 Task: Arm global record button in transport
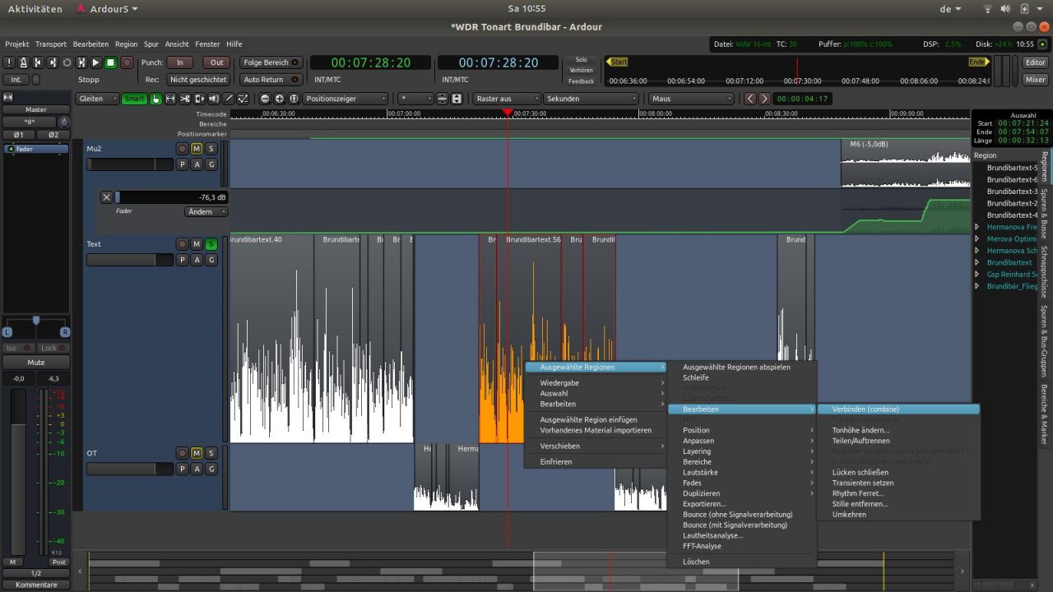click(127, 62)
